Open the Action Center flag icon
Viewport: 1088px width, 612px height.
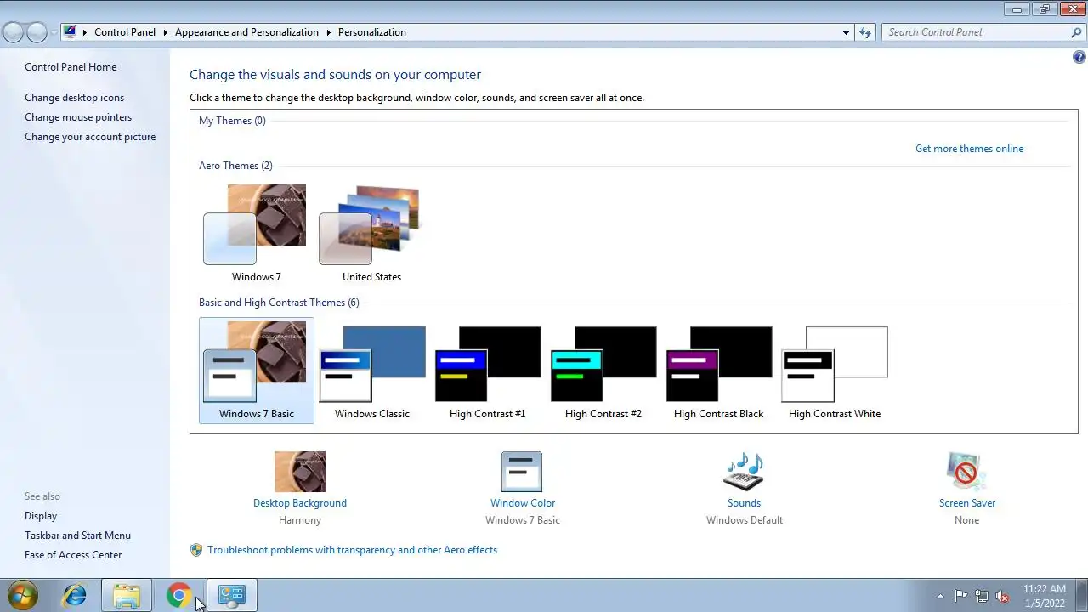(960, 596)
